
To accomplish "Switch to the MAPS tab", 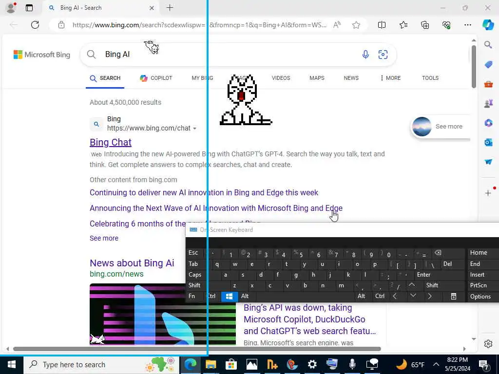I will click(x=317, y=78).
